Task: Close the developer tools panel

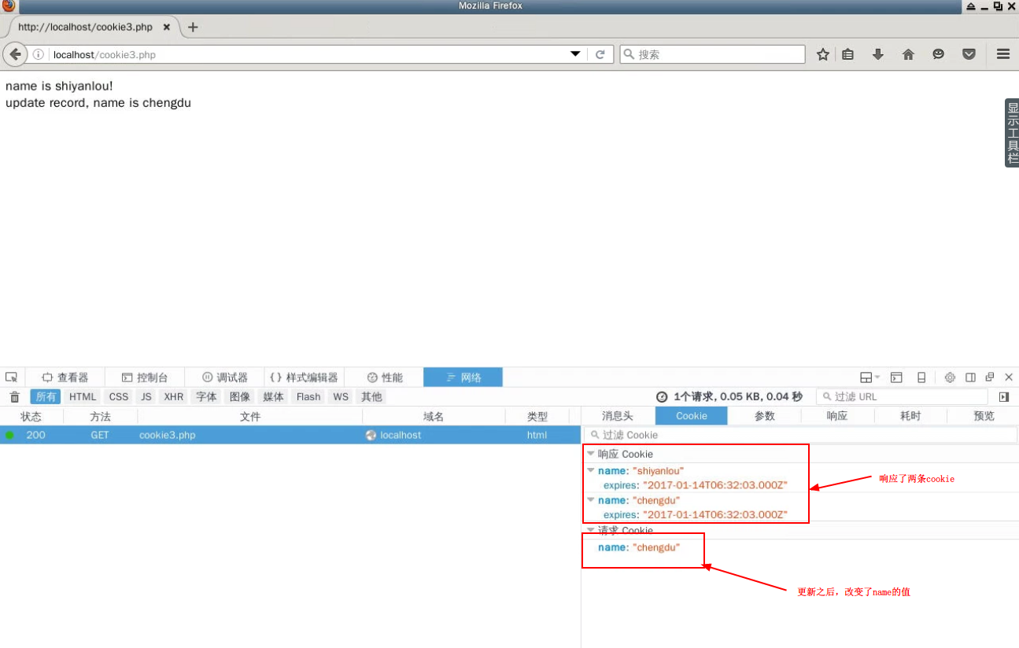Action: [1009, 377]
